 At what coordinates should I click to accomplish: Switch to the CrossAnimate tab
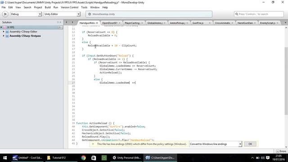click(x=222, y=23)
